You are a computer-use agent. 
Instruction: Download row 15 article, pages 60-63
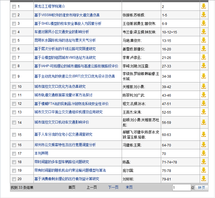click(204, 134)
